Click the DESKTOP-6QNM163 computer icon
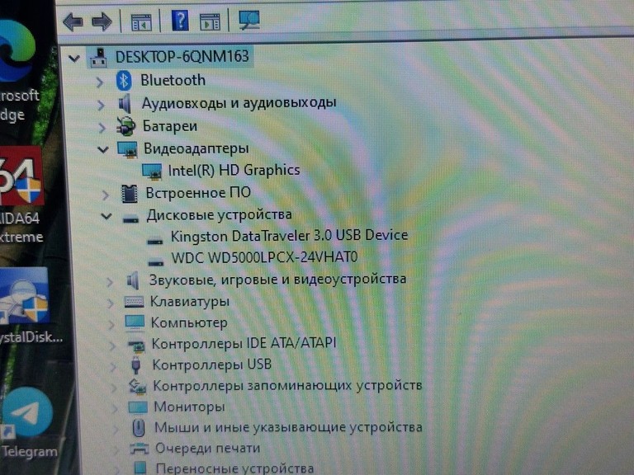 tap(99, 58)
